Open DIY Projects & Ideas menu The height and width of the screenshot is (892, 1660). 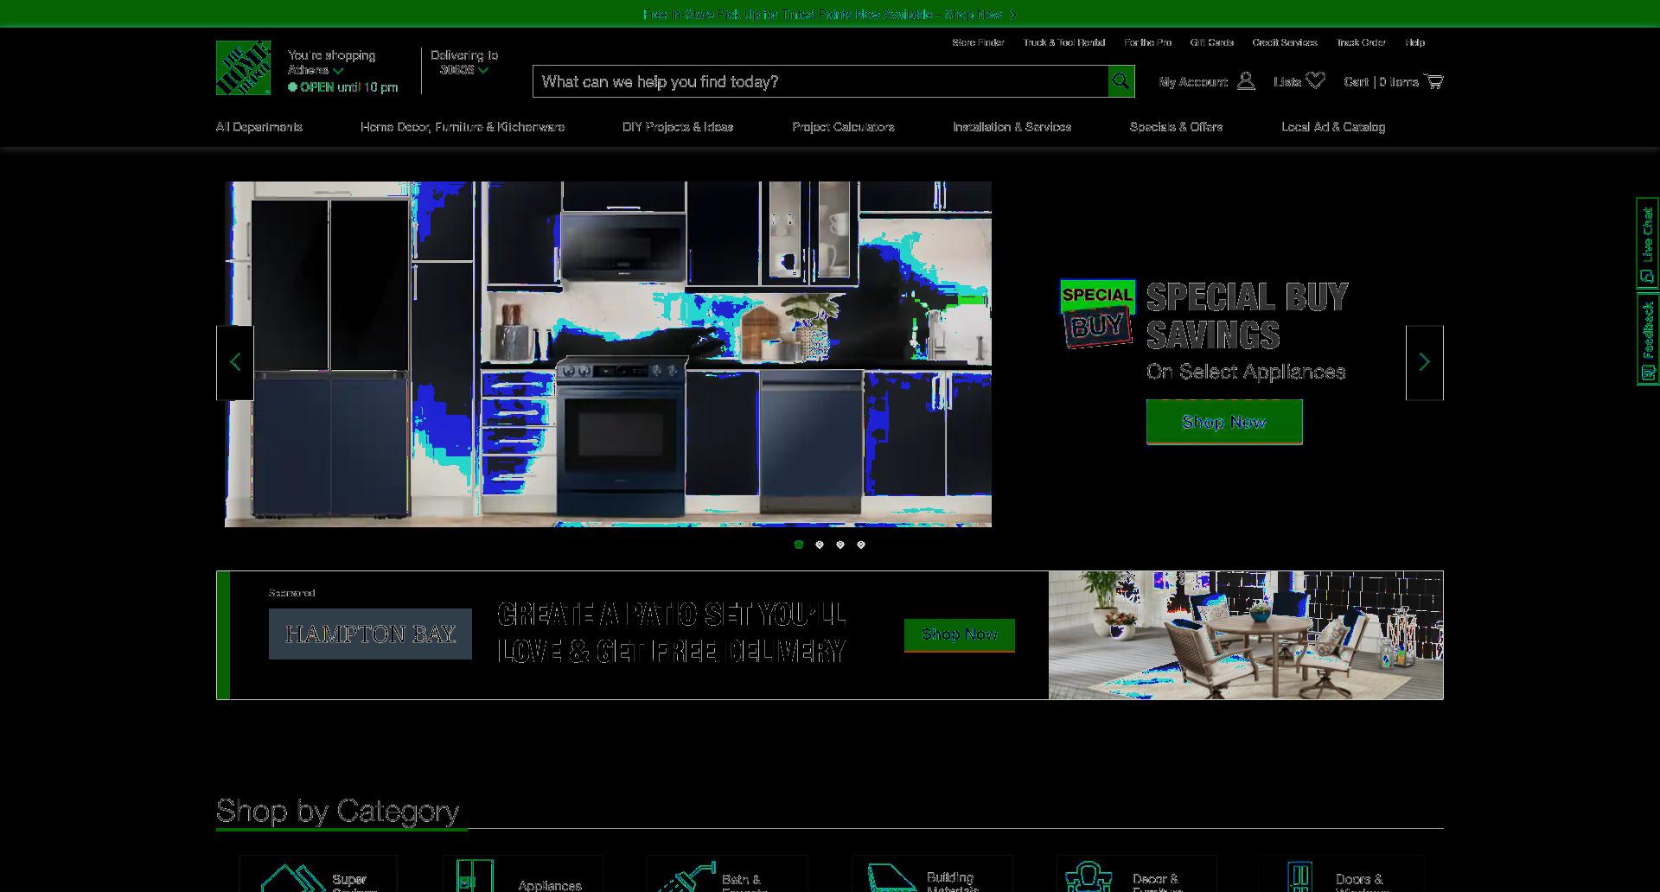pos(678,127)
